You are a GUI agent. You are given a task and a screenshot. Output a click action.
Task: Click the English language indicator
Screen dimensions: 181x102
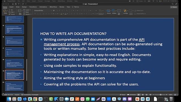[17, 95]
